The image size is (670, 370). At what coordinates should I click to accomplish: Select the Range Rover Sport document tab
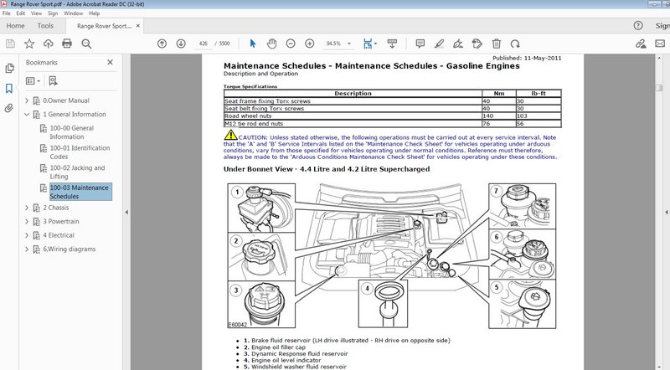pyautogui.click(x=104, y=26)
